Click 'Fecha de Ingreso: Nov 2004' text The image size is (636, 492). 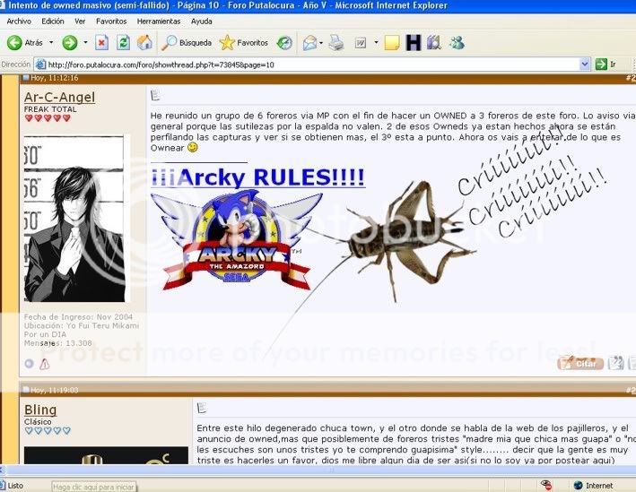[78, 317]
